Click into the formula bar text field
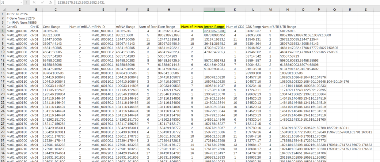The image size is (380, 162). pyautogui.click(x=217, y=2)
